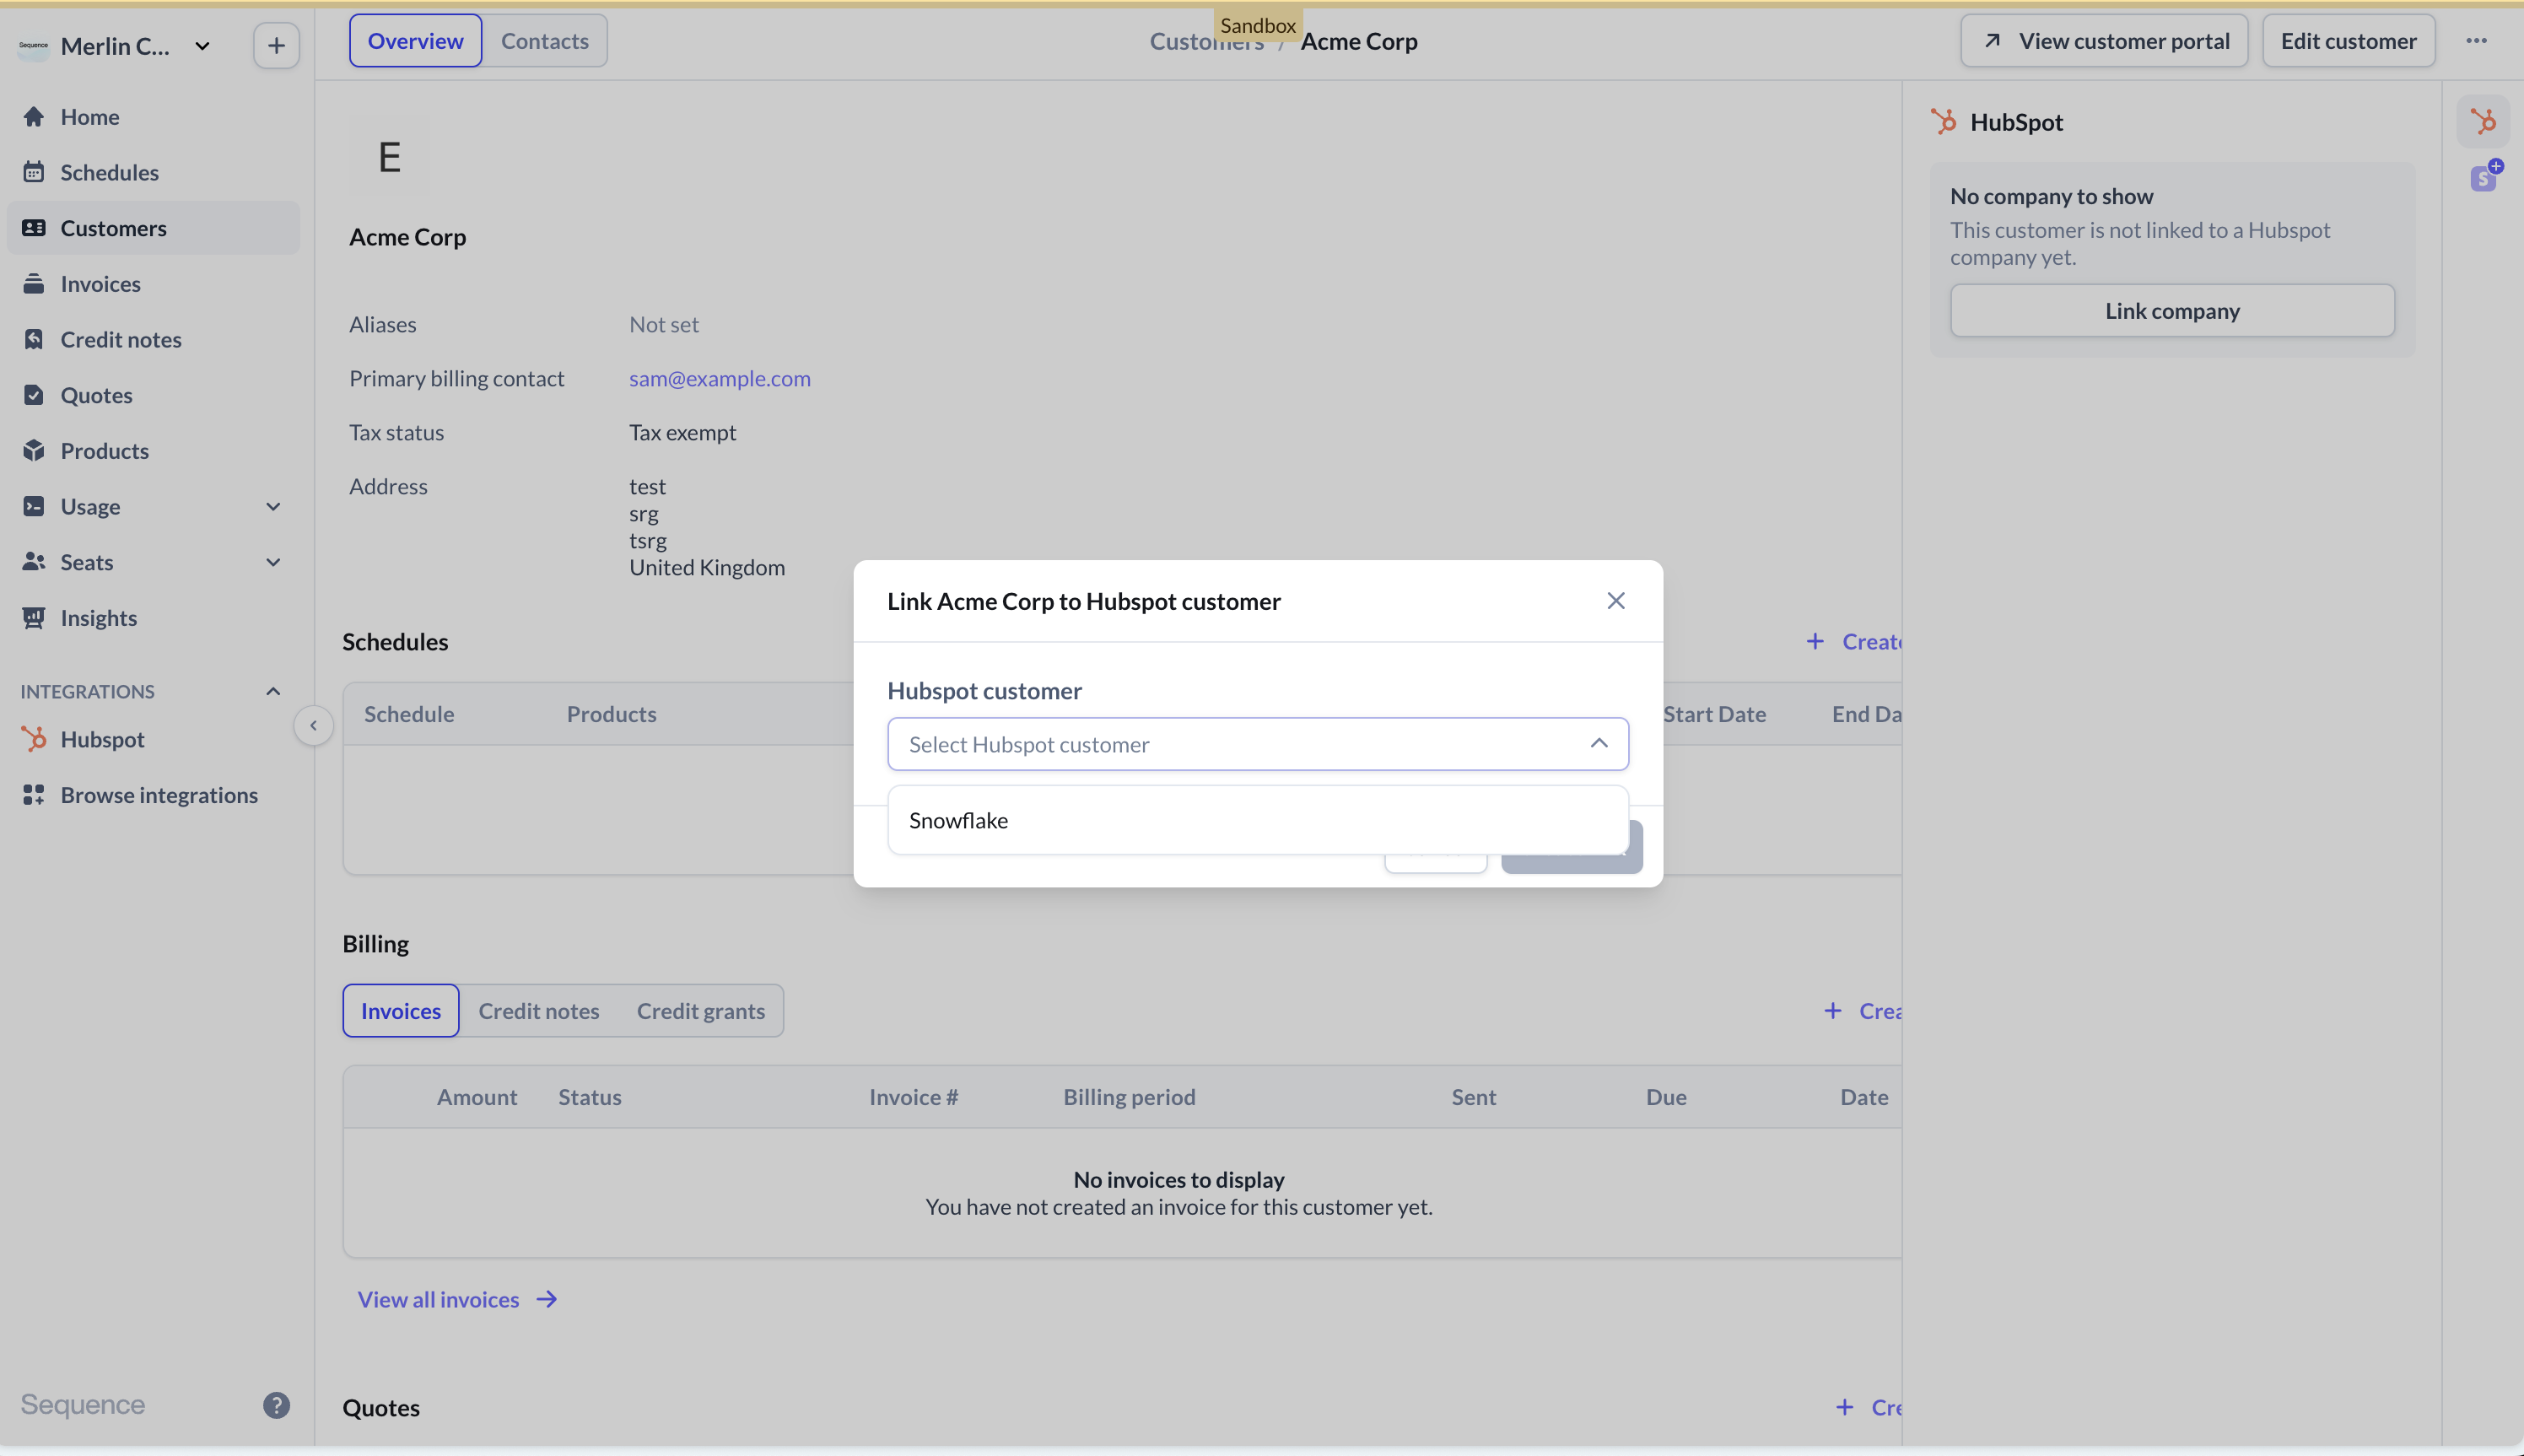Collapse the sidebar with the arrow button
2524x1456 pixels.
(x=313, y=726)
